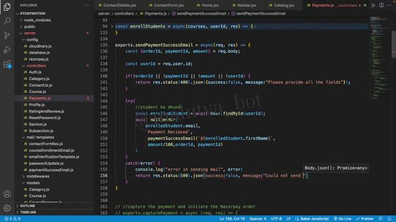Start Go Live server
The height and width of the screenshot is (222, 396).
pos(342,219)
